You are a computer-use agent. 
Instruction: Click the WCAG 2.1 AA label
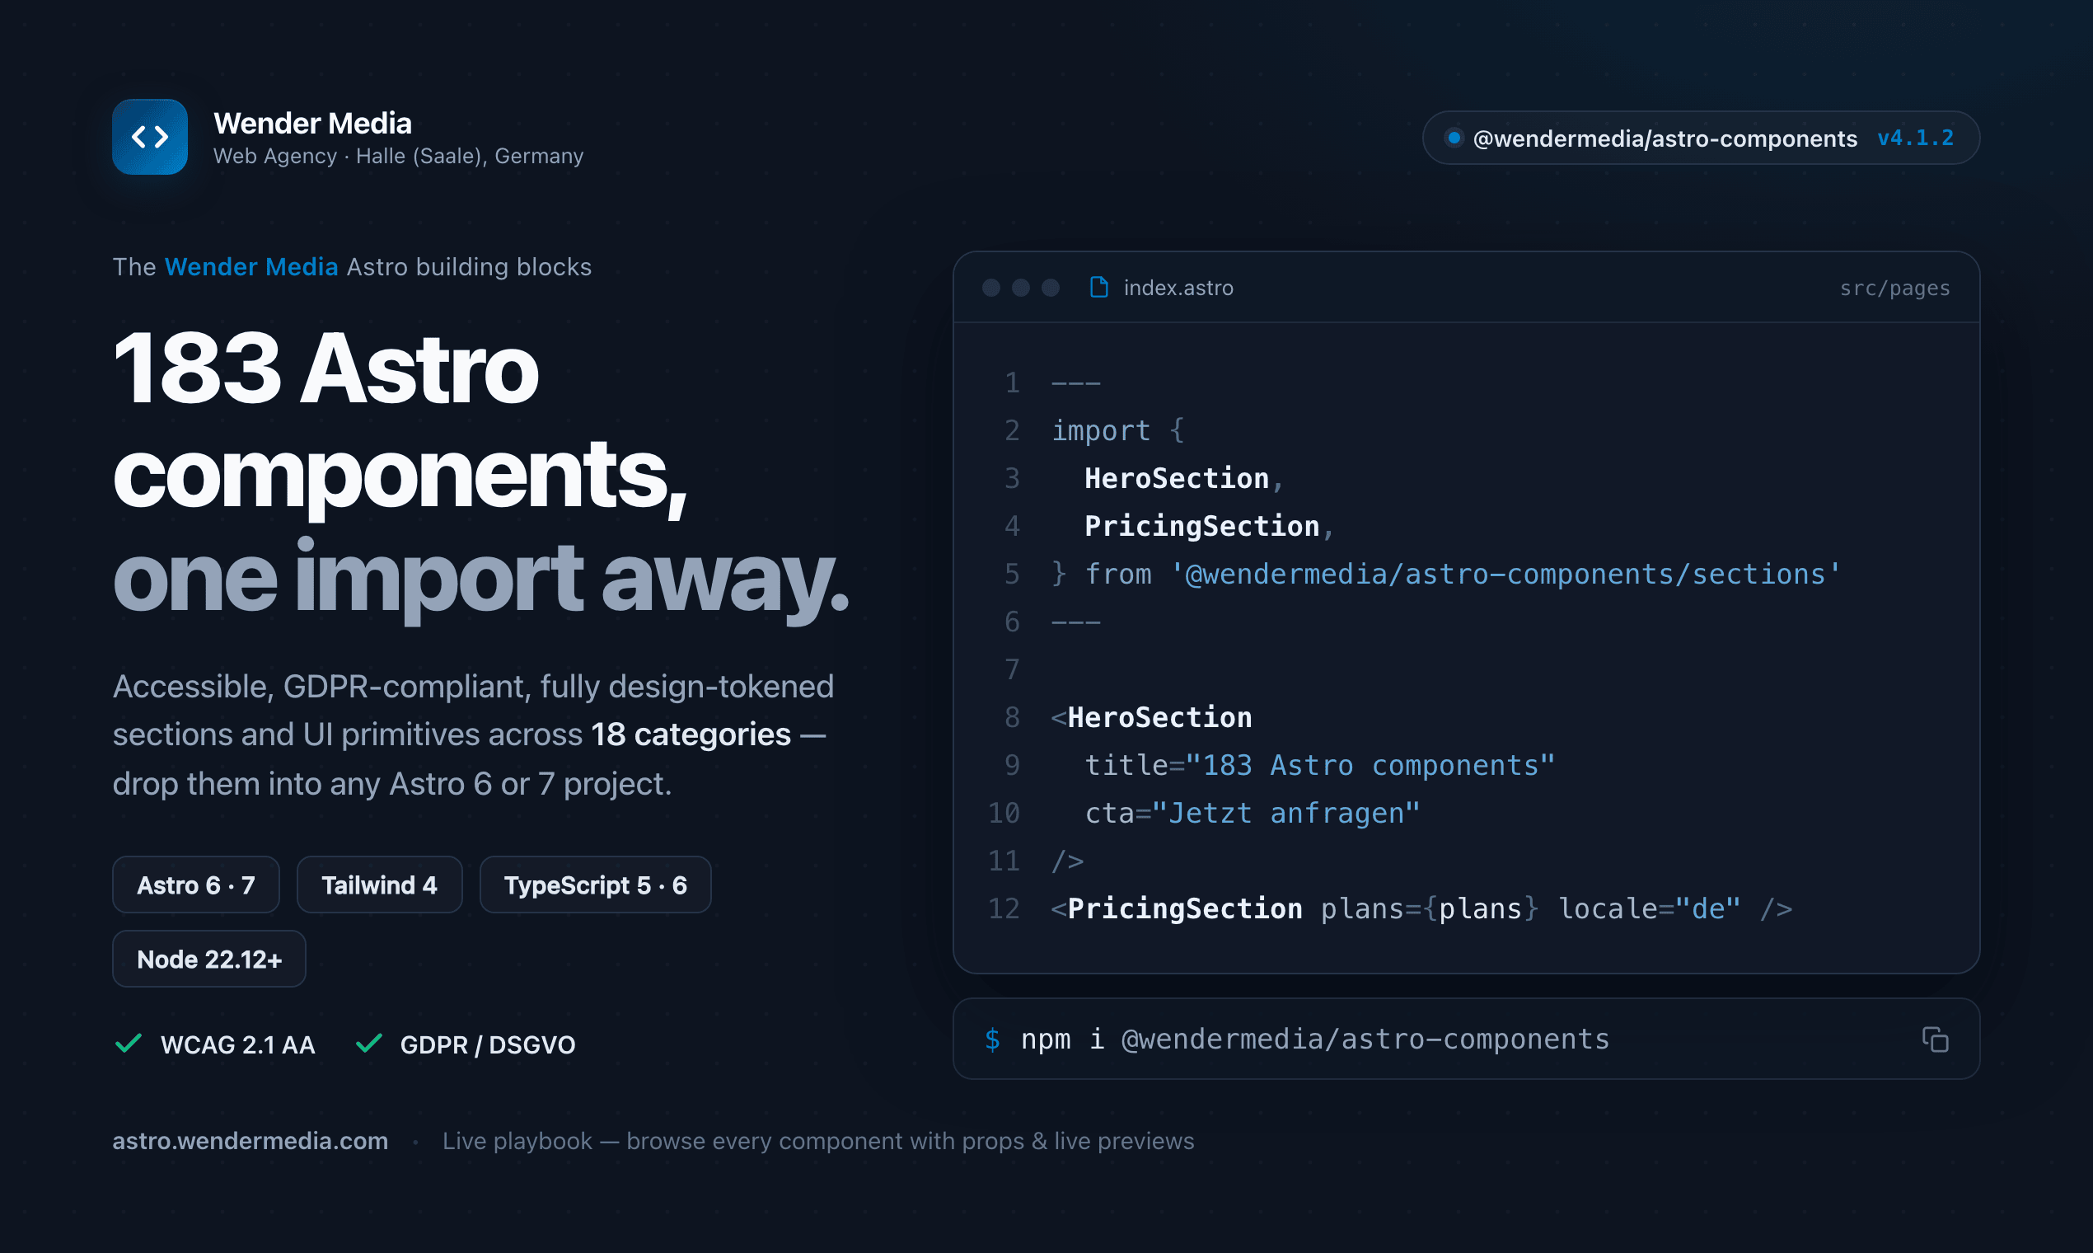(x=237, y=1044)
